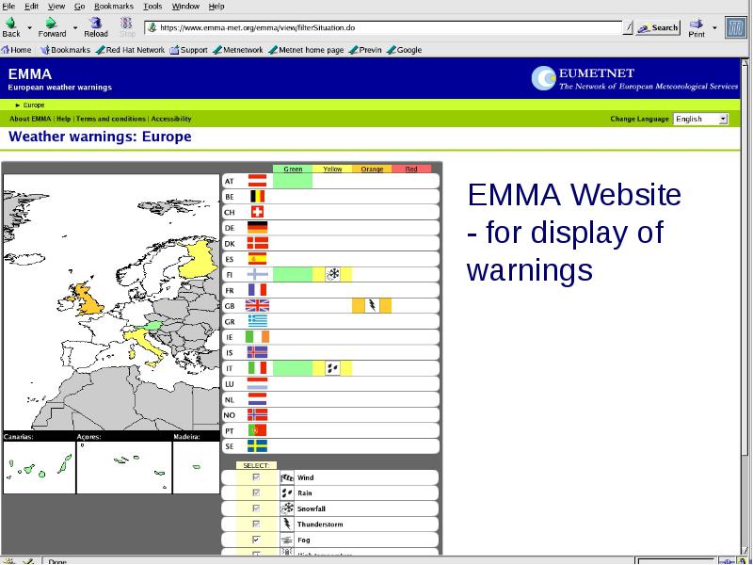Select the Iceland flag in the IS row
The height and width of the screenshot is (565, 753).
(257, 352)
